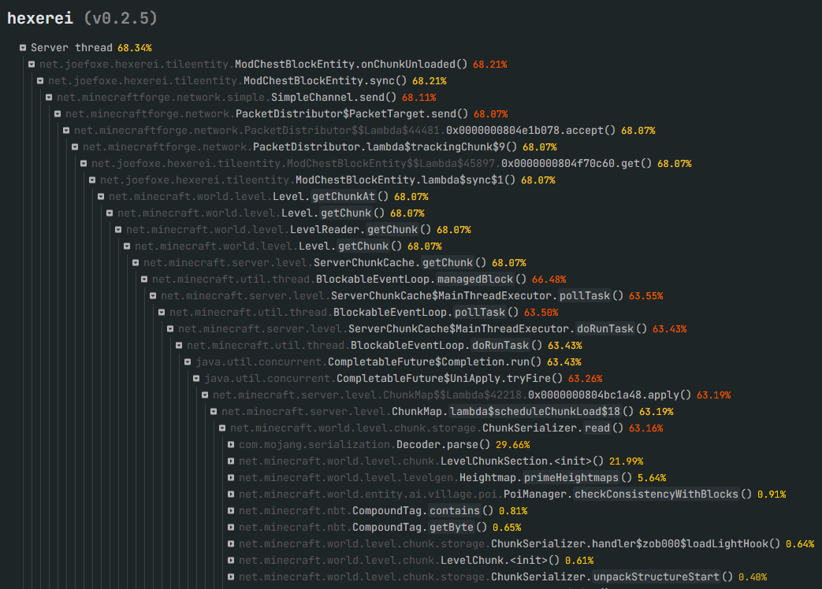Expand the ChunkSerializer.unpackStructureStart() node

(231, 577)
